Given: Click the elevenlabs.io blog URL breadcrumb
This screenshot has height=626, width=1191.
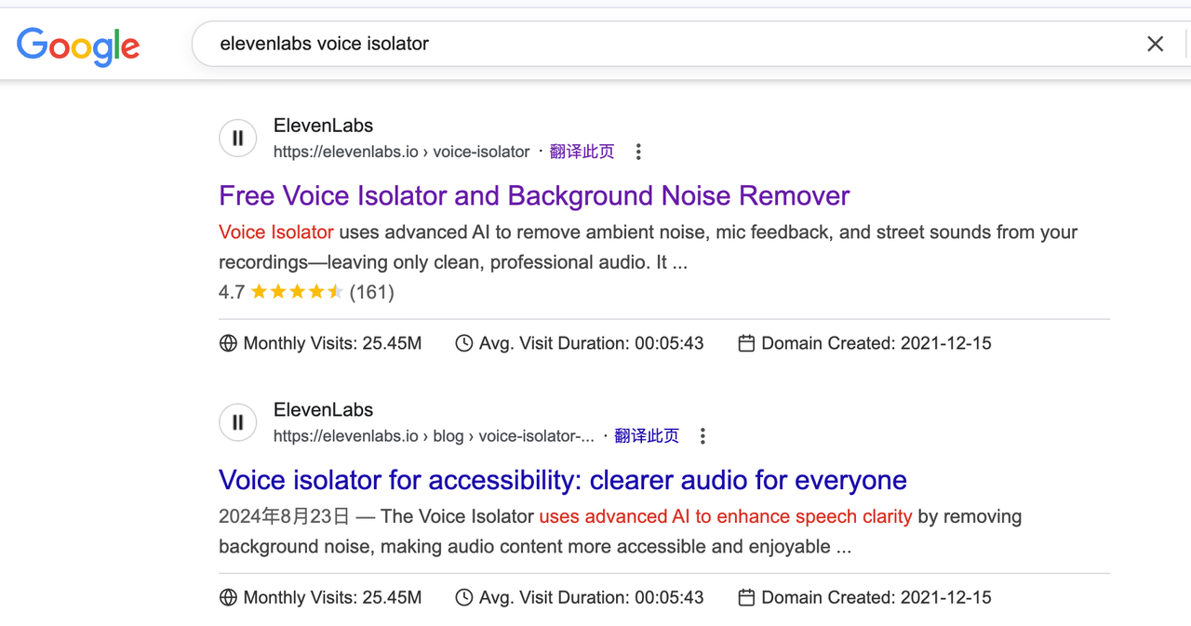Looking at the screenshot, I should [x=435, y=436].
